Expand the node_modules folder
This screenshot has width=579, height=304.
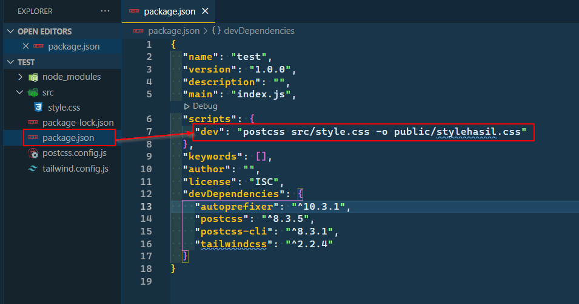click(x=21, y=77)
